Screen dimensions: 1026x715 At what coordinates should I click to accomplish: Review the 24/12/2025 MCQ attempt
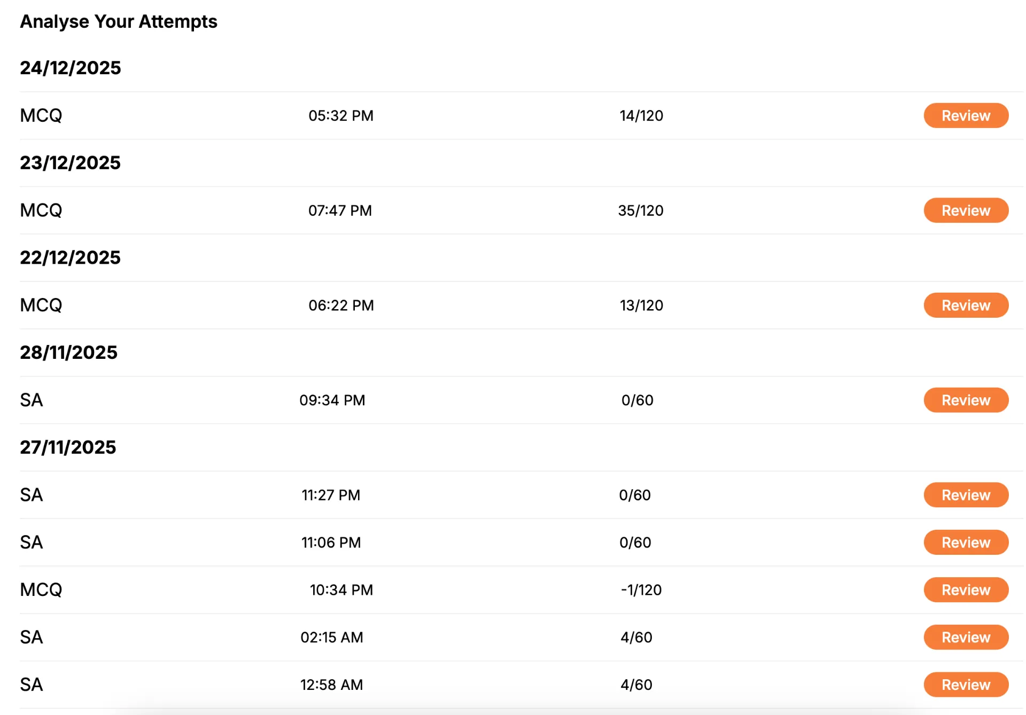pyautogui.click(x=966, y=115)
